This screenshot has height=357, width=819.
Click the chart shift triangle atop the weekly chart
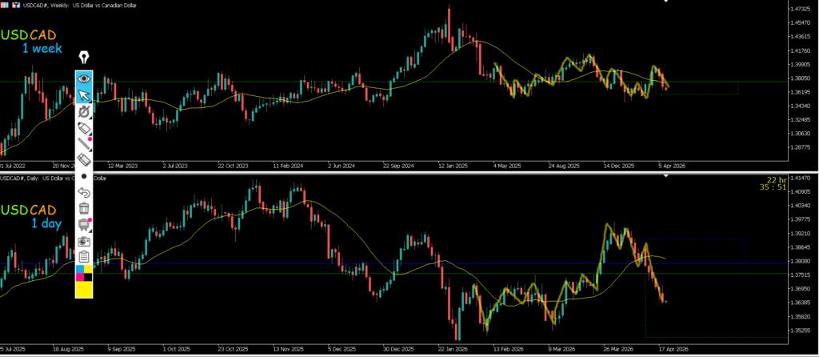point(666,2)
